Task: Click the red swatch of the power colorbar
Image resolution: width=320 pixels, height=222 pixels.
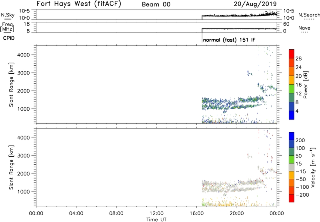Action: coord(292,54)
